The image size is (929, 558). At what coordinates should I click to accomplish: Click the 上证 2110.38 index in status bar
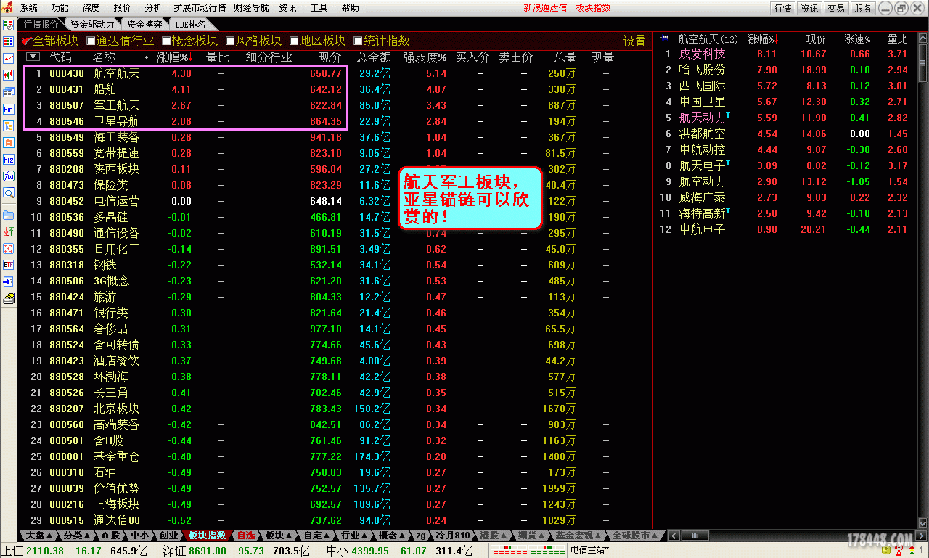point(32,551)
